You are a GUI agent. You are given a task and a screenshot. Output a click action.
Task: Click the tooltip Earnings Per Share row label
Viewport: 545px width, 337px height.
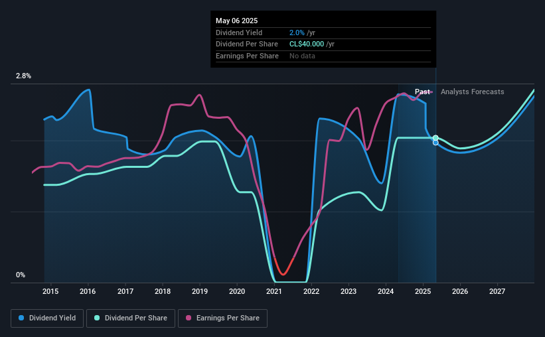(x=247, y=56)
